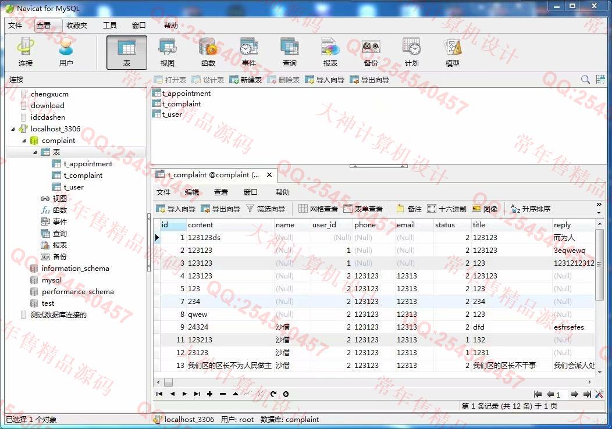
Task: Select t_complaint in the object list pane
Action: click(181, 103)
